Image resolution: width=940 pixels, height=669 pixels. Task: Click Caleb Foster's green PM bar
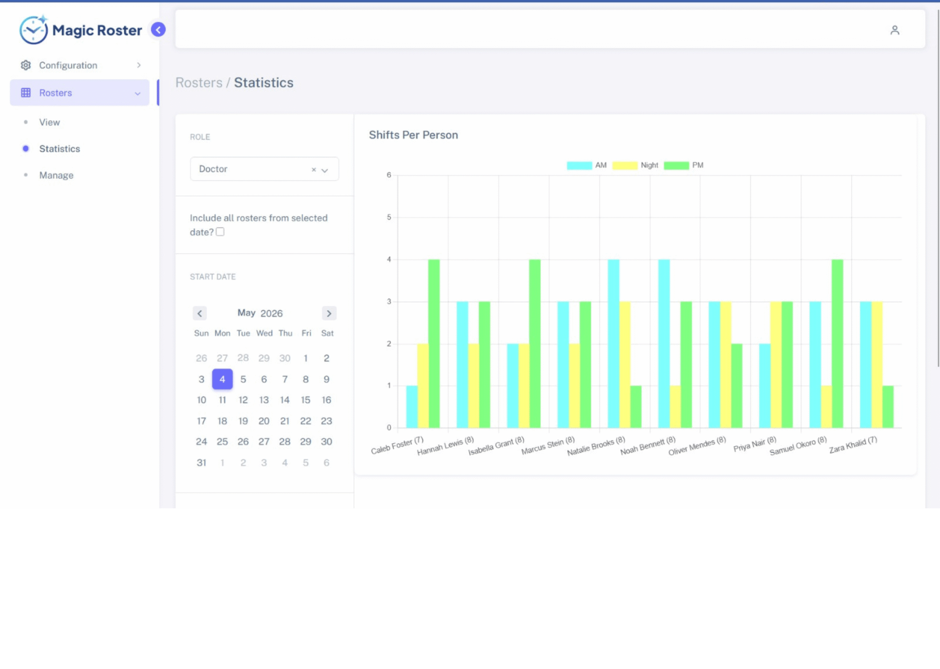tap(434, 343)
